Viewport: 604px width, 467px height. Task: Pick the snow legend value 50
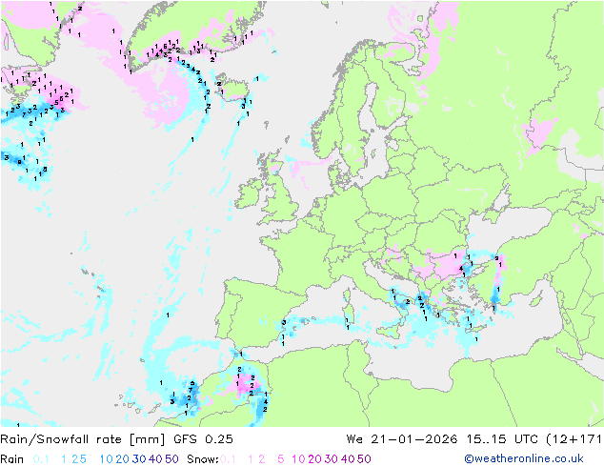pos(364,459)
